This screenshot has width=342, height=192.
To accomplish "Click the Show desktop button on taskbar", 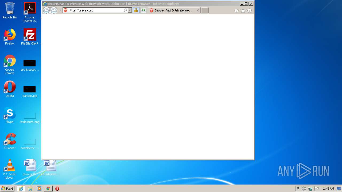I will pos(339,189).
